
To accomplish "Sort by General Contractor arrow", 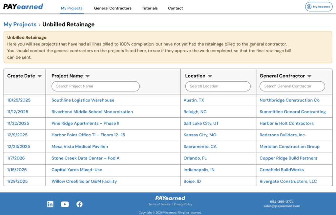I will (309, 76).
